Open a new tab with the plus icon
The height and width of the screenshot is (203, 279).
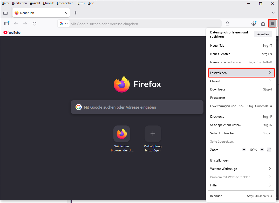76,13
